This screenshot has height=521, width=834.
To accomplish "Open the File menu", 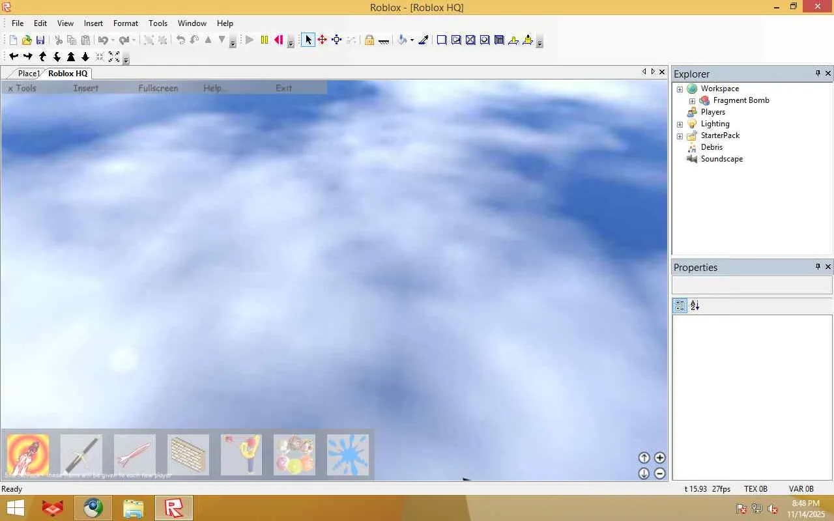I will (x=18, y=23).
